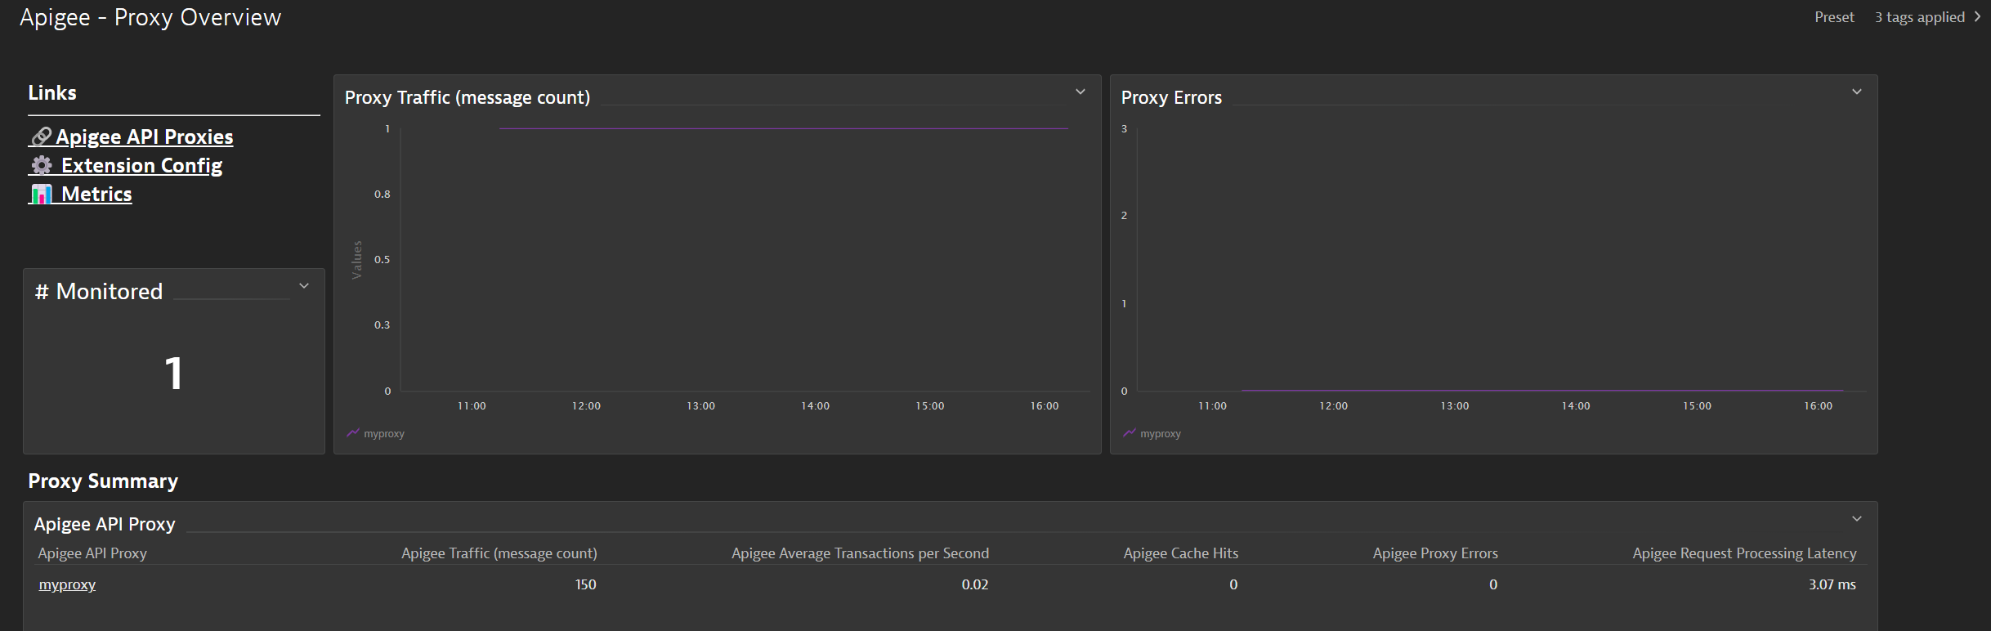
Task: Sort by the Apigee Proxy Errors column header
Action: point(1435,553)
